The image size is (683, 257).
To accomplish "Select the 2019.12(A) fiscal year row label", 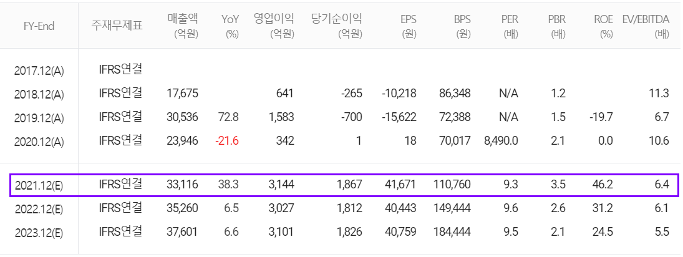I will pos(39,118).
